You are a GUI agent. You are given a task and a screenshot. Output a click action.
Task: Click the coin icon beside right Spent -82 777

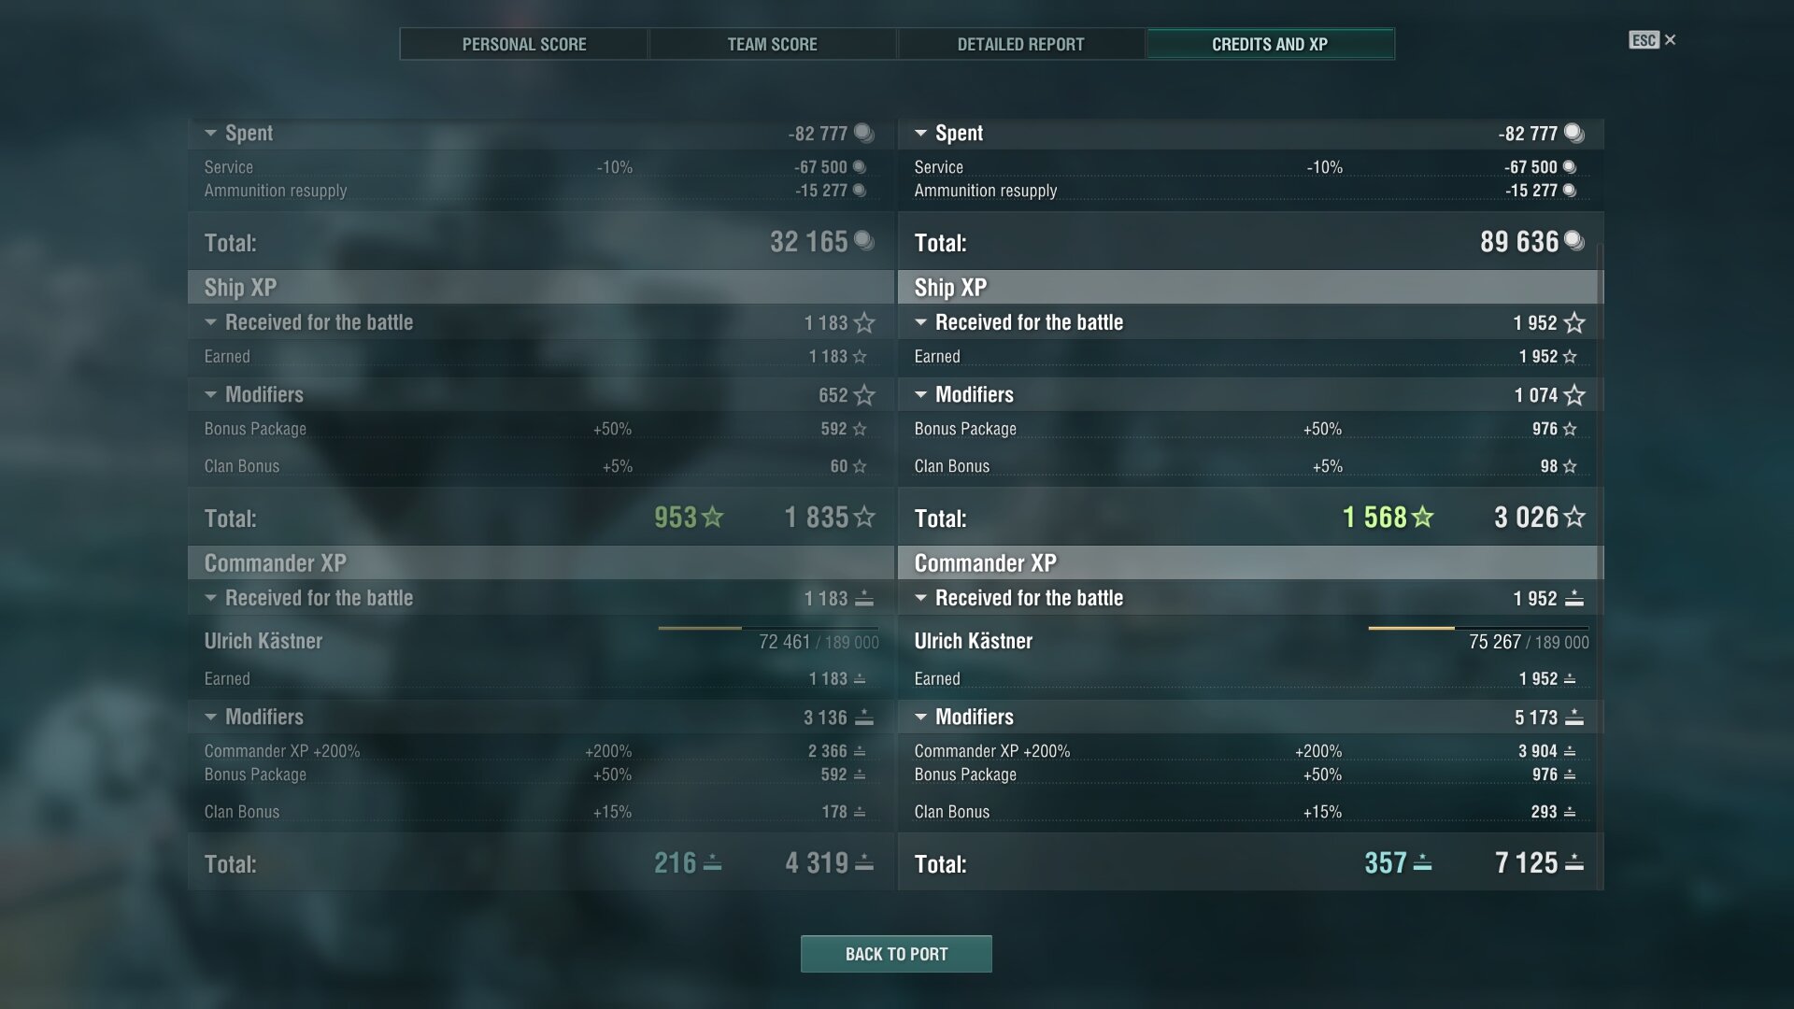click(1574, 133)
